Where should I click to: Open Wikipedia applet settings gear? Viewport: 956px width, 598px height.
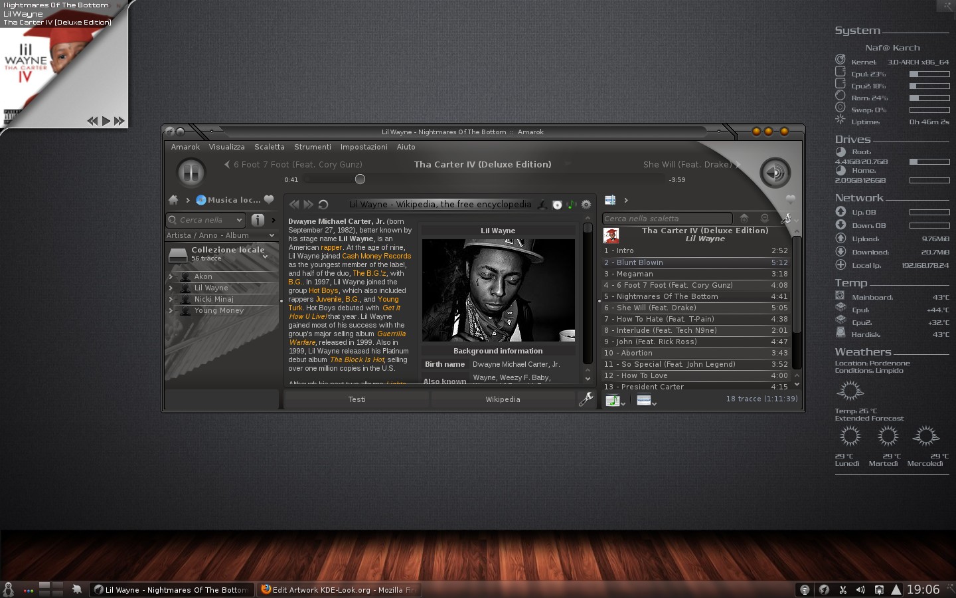click(586, 205)
